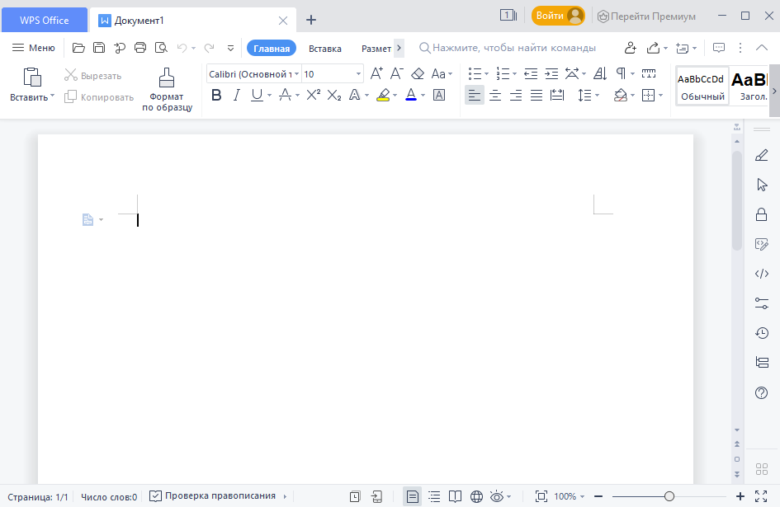Viewport: 780px width, 507px height.
Task: Toggle Bold text formatting
Action: (x=216, y=96)
